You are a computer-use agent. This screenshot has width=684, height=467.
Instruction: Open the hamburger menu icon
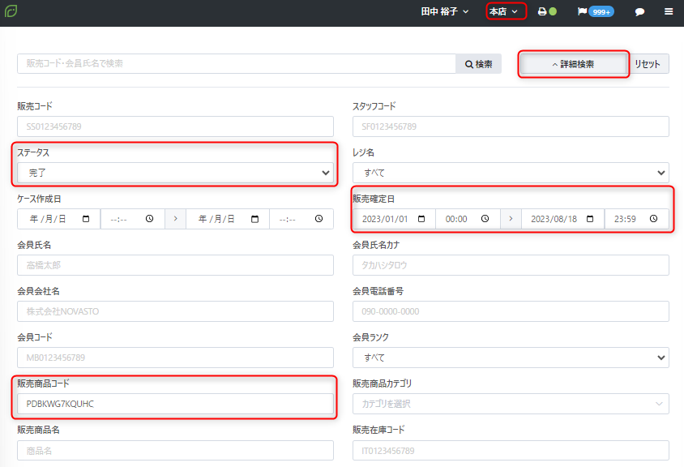669,11
